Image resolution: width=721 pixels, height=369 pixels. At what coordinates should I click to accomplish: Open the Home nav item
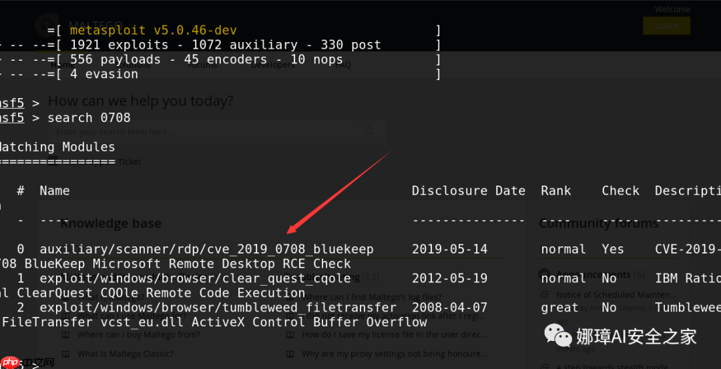[61, 65]
